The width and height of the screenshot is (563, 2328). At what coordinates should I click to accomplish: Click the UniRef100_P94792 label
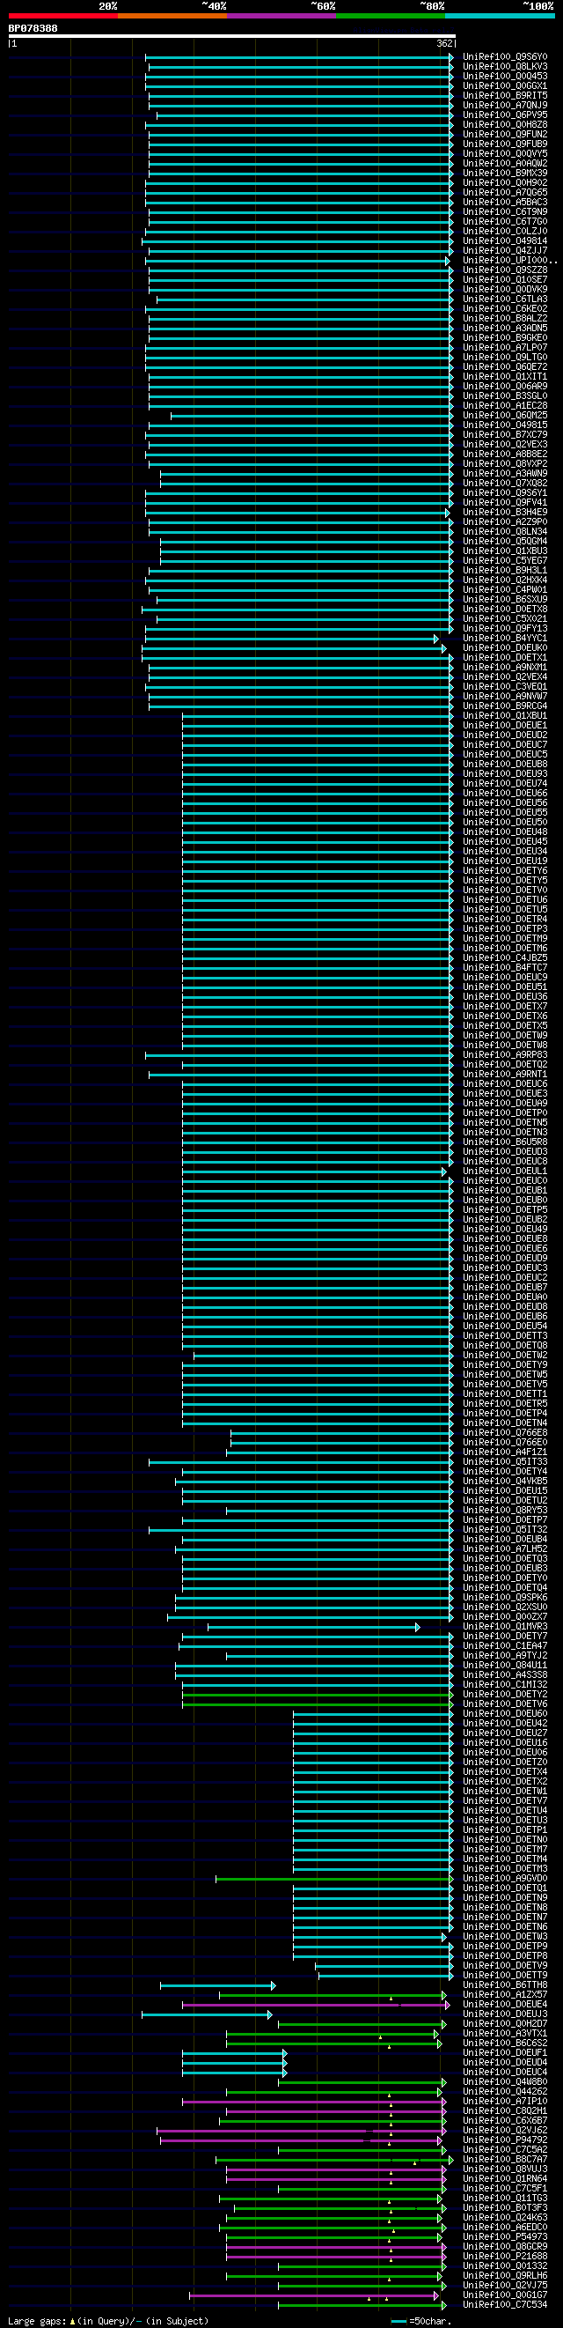tap(505, 2141)
